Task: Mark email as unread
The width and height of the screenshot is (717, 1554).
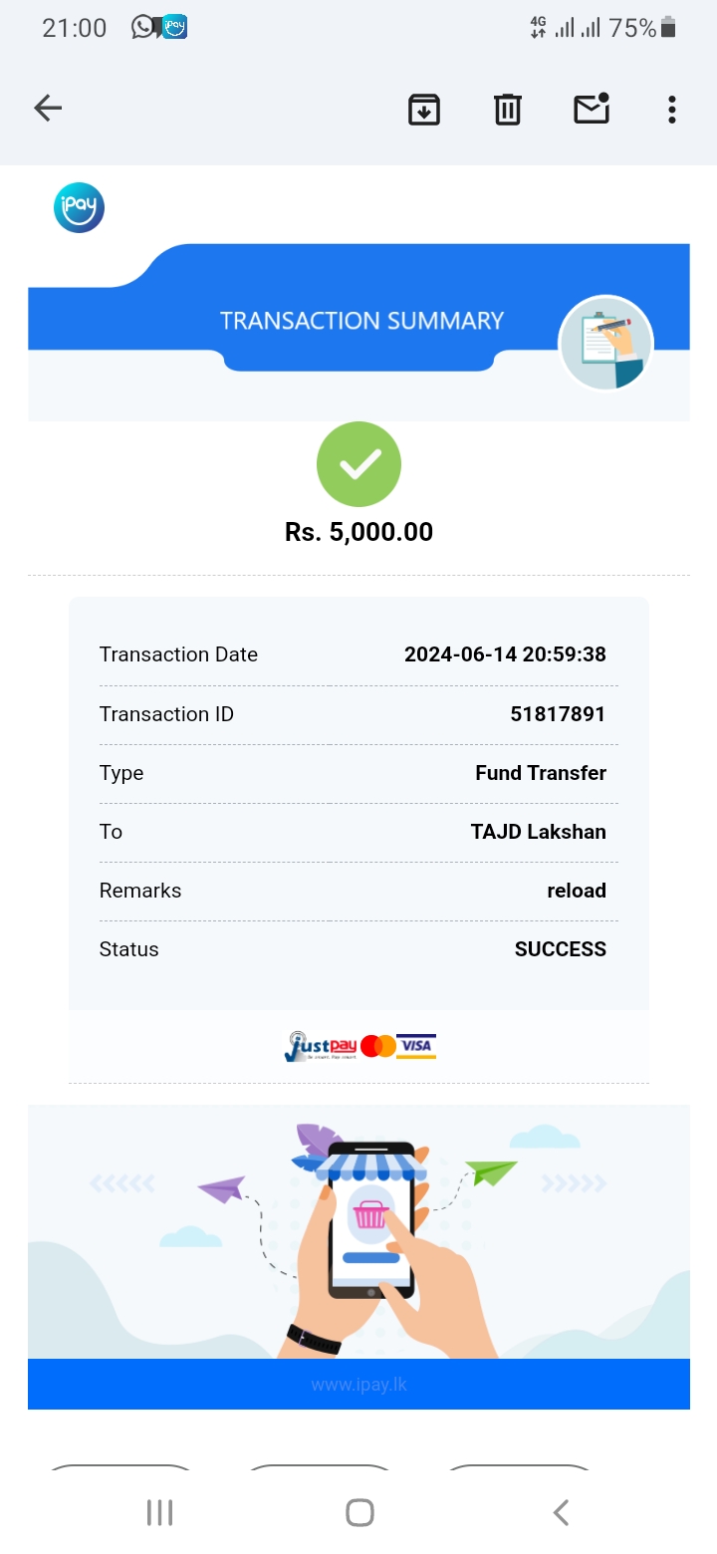Action: pos(592,109)
